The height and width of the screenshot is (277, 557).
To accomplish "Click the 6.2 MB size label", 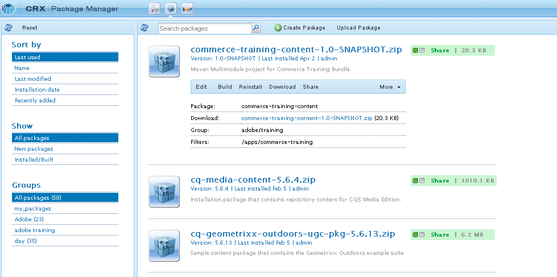I will coord(472,235).
